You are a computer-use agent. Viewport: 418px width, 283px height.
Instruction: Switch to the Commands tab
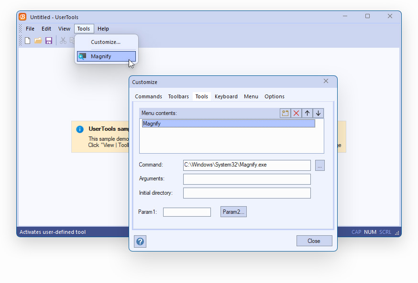tap(148, 96)
